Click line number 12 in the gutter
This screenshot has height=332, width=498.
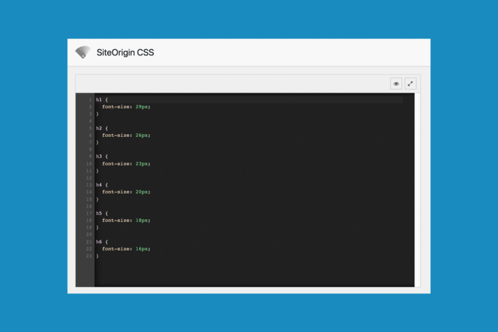(89, 178)
